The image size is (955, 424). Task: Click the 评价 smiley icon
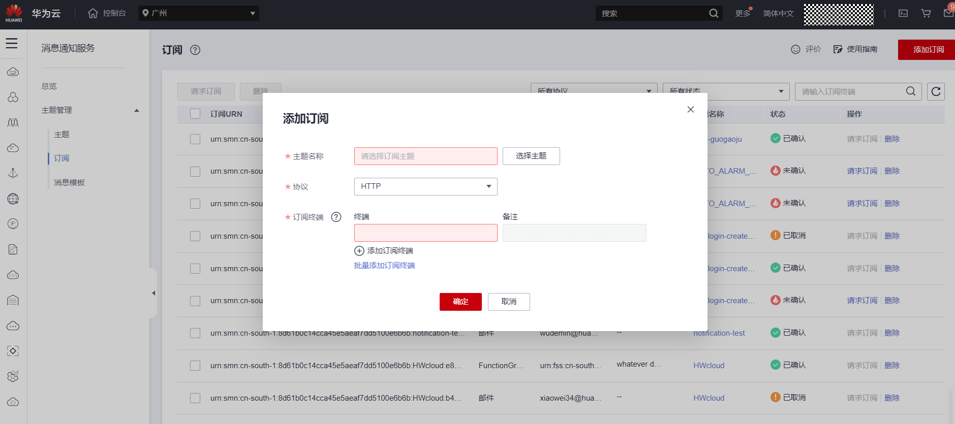click(x=795, y=49)
